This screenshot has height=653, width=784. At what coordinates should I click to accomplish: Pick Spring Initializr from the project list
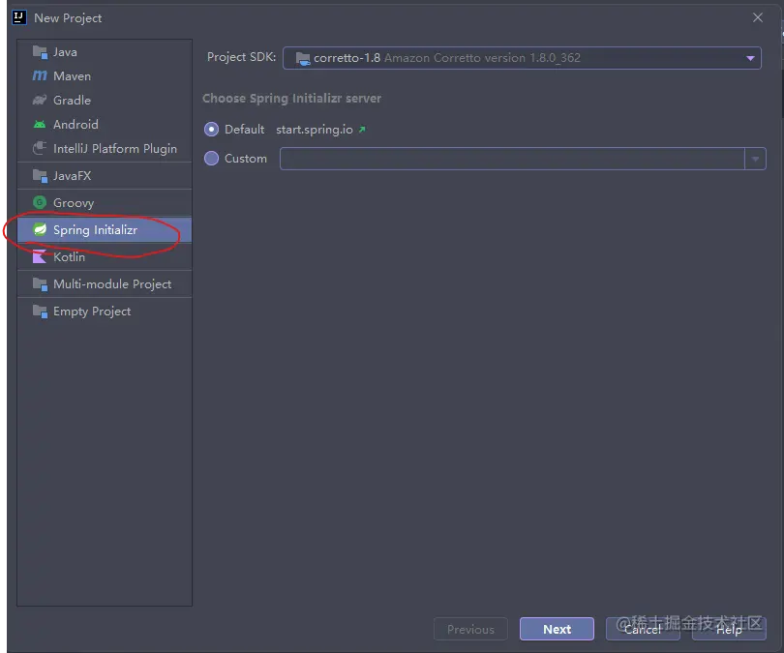(105, 230)
